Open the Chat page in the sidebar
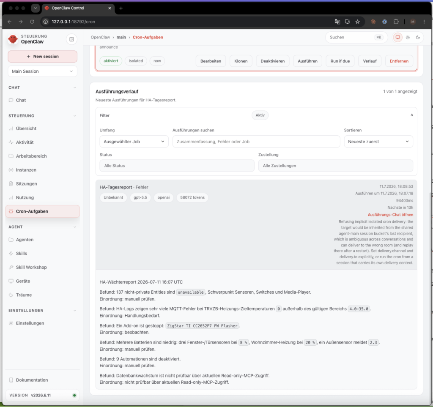This screenshot has height=407, width=433. [43, 100]
